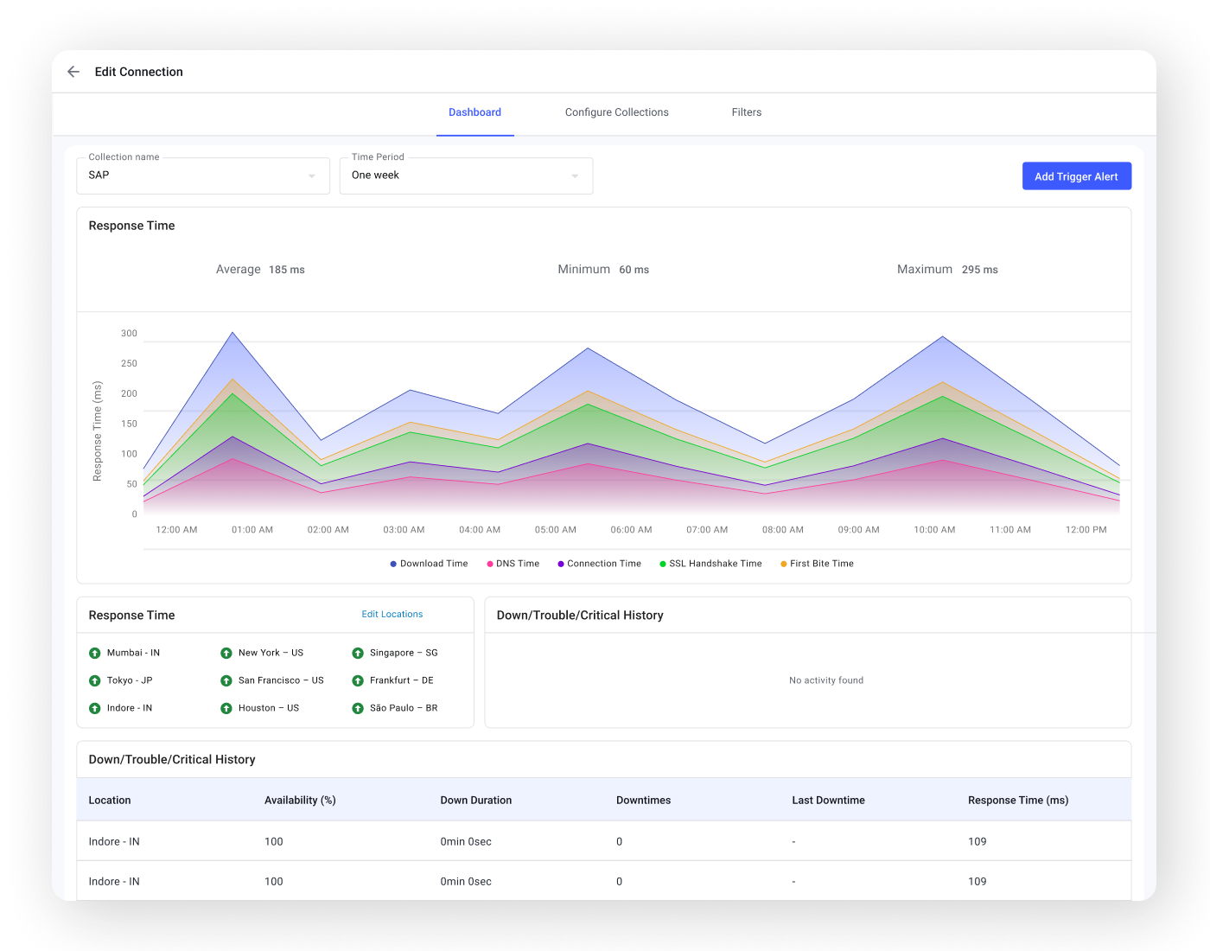
Task: Click the Houston – US status icon
Action: click(x=226, y=708)
